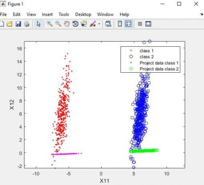Close the Figure 1 window
Image resolution: width=204 pixels, height=185 pixels.
tap(196, 4)
